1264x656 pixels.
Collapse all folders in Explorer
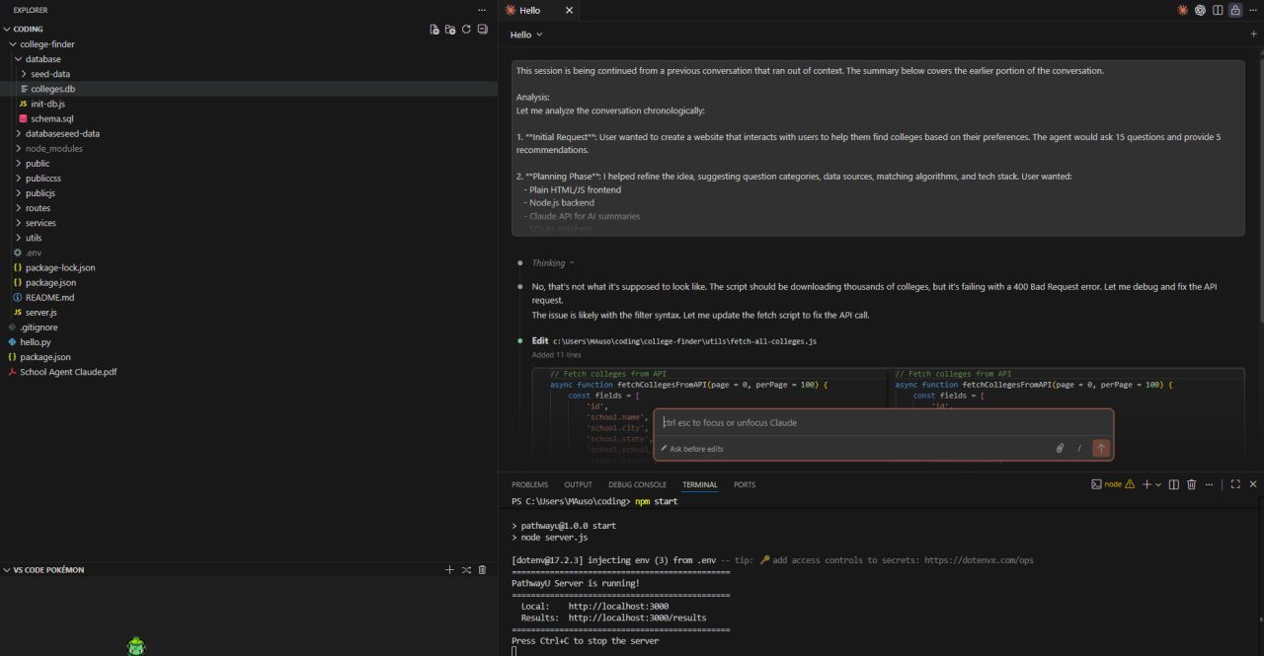coord(482,30)
